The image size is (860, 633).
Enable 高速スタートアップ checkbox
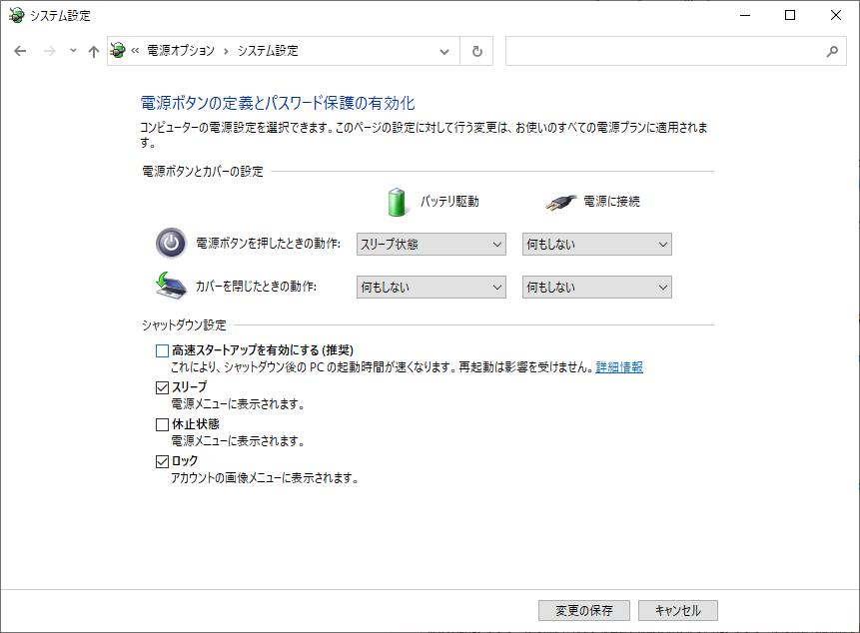tap(163, 350)
